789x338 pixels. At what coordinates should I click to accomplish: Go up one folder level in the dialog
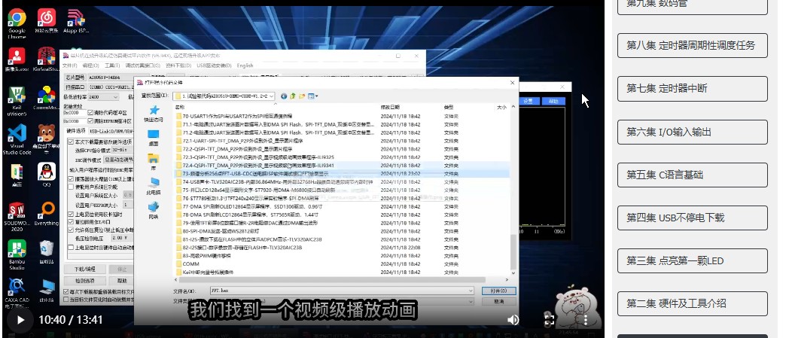click(293, 96)
